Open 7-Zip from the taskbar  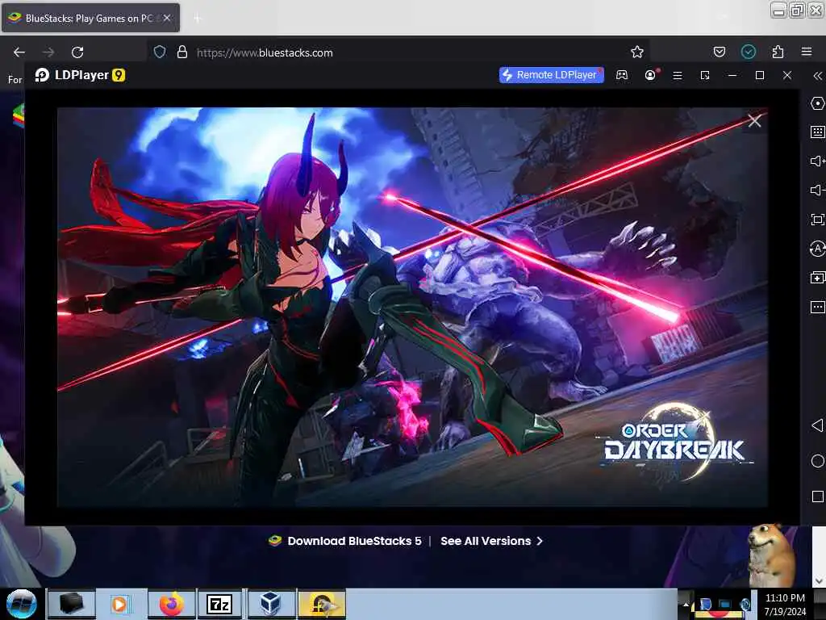click(x=220, y=604)
